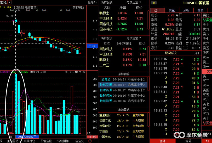
Task: Switch to the 盘口 tab
Action: (x=157, y=10)
